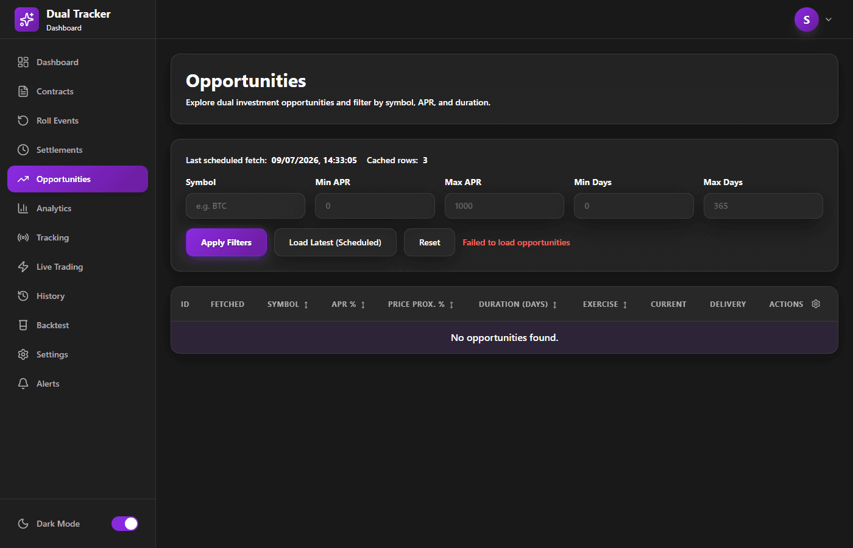Image resolution: width=853 pixels, height=548 pixels.
Task: Click the Dual Tracker sparkle logo
Action: pos(27,19)
